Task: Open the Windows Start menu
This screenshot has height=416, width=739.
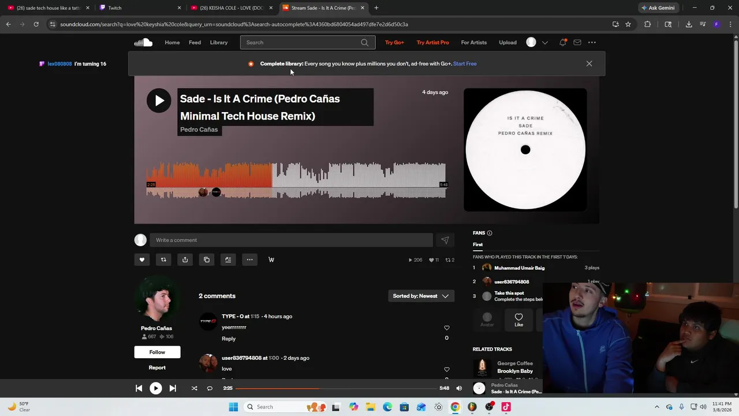Action: coord(233,407)
